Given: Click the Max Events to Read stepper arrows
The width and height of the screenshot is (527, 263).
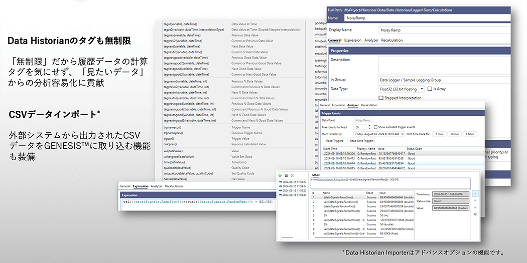Looking at the screenshot, I should (370, 127).
